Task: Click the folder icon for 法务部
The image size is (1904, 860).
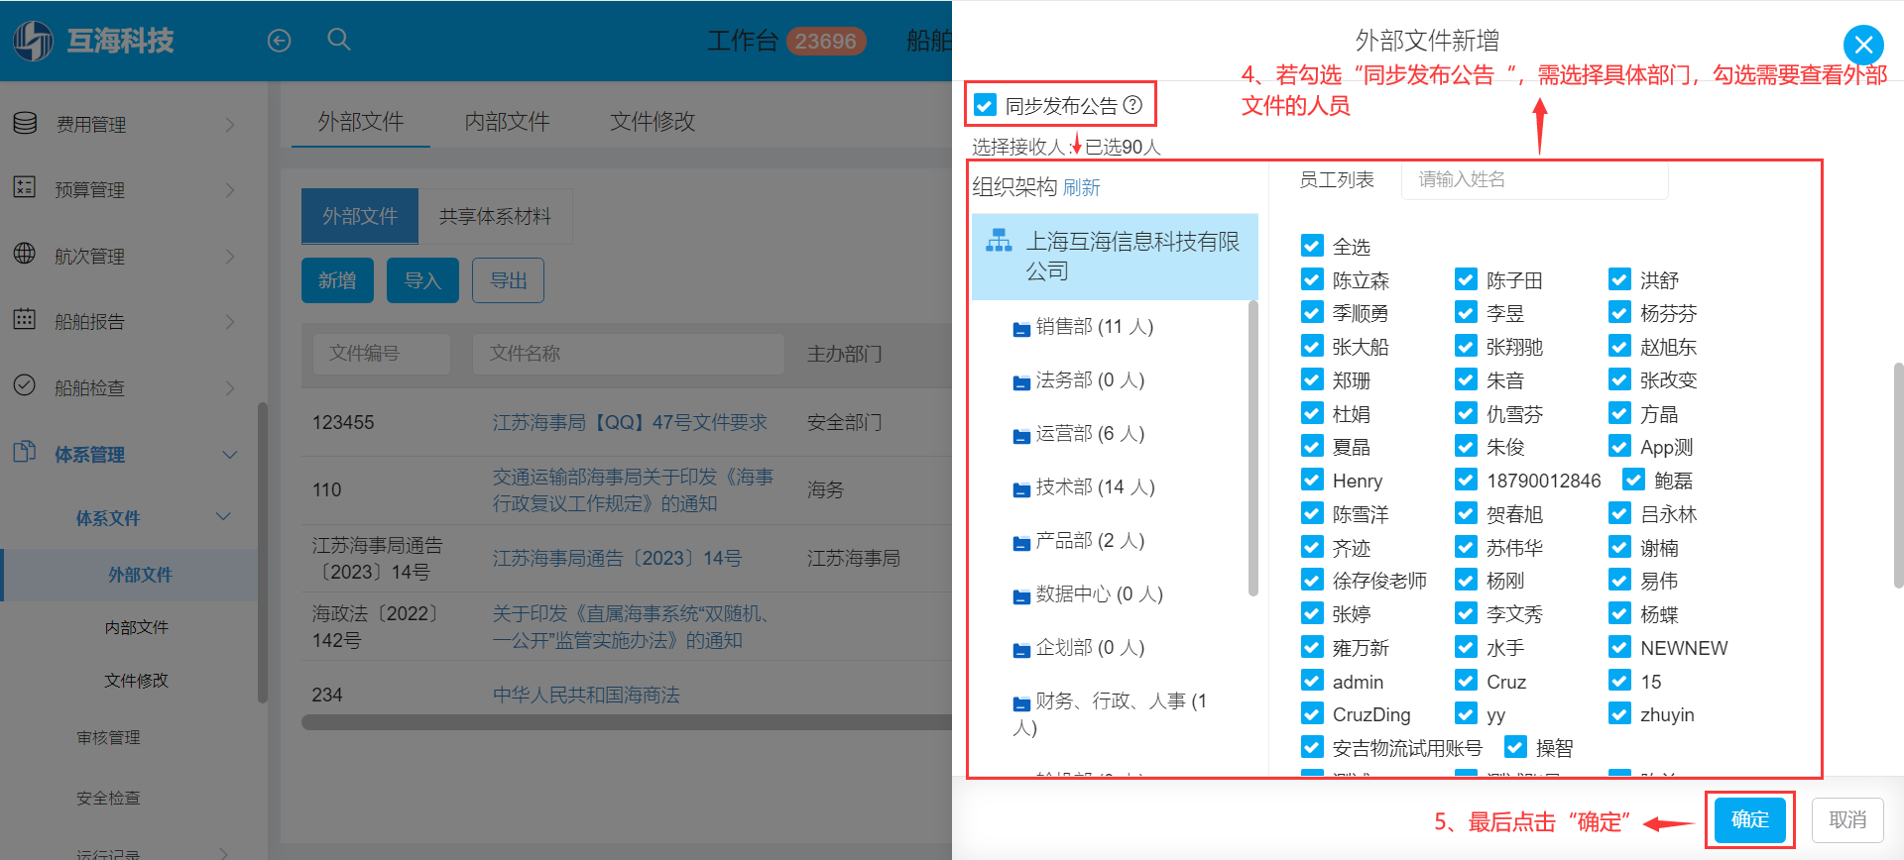Action: point(1021,382)
